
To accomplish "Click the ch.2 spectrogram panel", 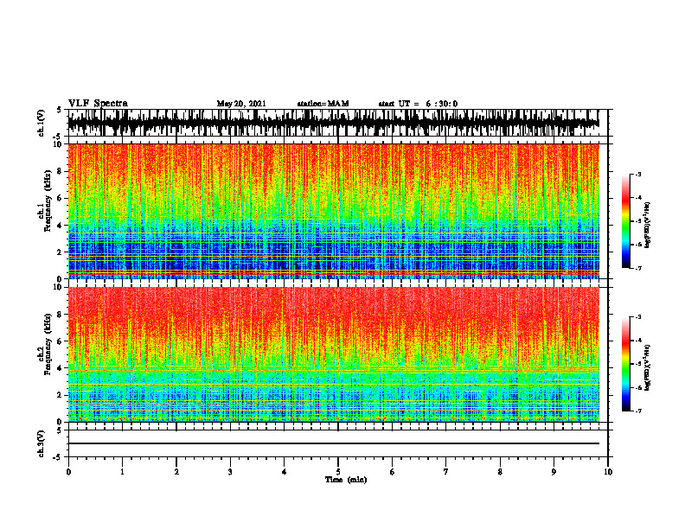I will [333, 354].
